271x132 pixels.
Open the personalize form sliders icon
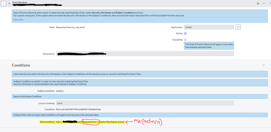pyautogui.click(x=258, y=3)
